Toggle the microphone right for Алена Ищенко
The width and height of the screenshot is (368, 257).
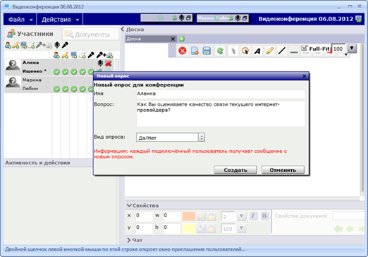[x=91, y=72]
